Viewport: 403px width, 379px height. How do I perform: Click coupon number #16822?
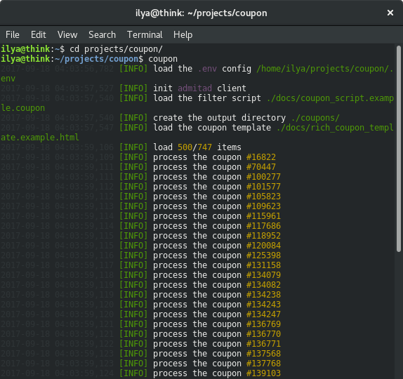261,157
